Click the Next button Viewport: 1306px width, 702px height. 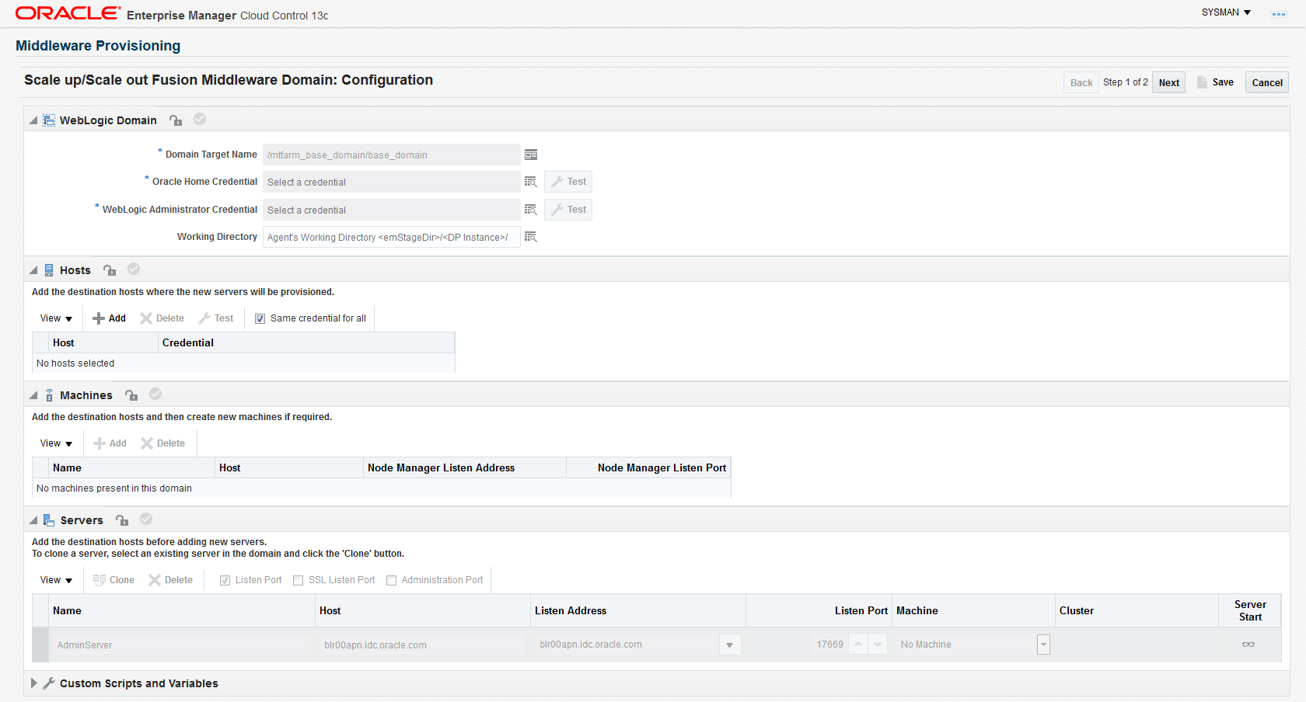click(1168, 82)
